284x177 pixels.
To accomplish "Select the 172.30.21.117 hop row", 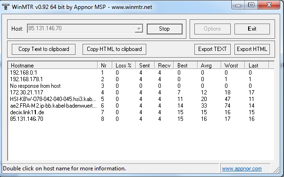I will coord(141,93).
